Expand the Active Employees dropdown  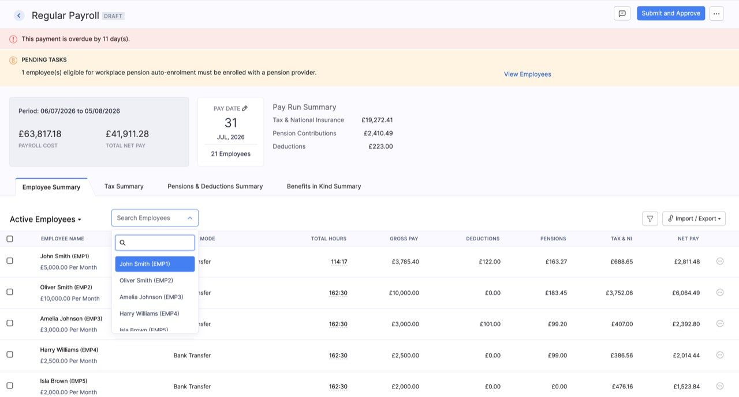(46, 220)
